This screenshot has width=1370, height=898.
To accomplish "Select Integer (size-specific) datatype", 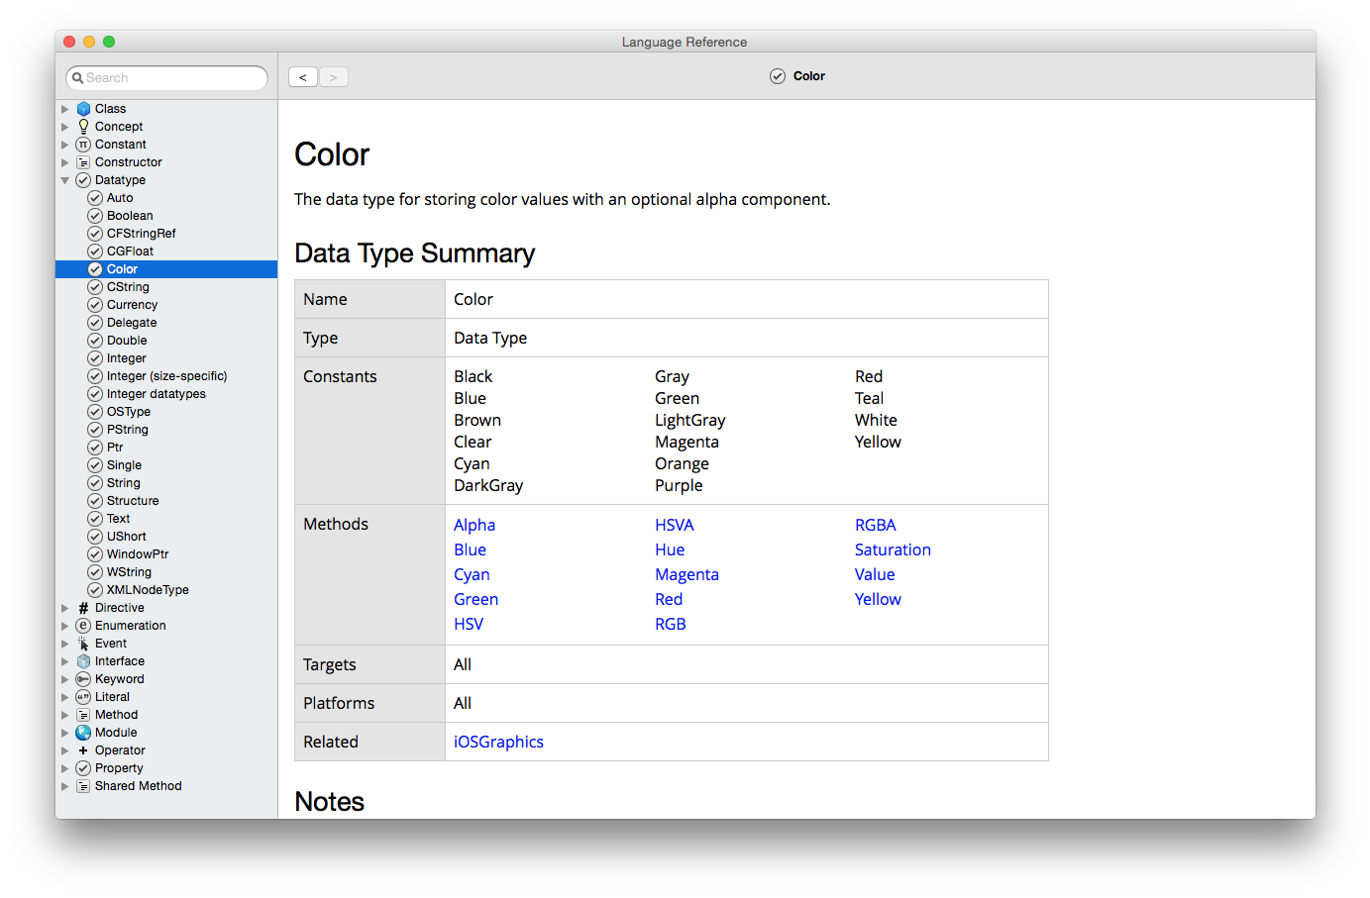I will pos(166,376).
